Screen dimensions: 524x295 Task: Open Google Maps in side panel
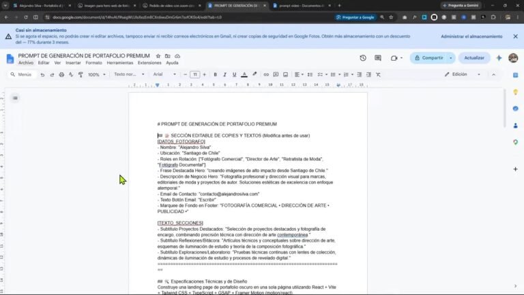(x=515, y=142)
